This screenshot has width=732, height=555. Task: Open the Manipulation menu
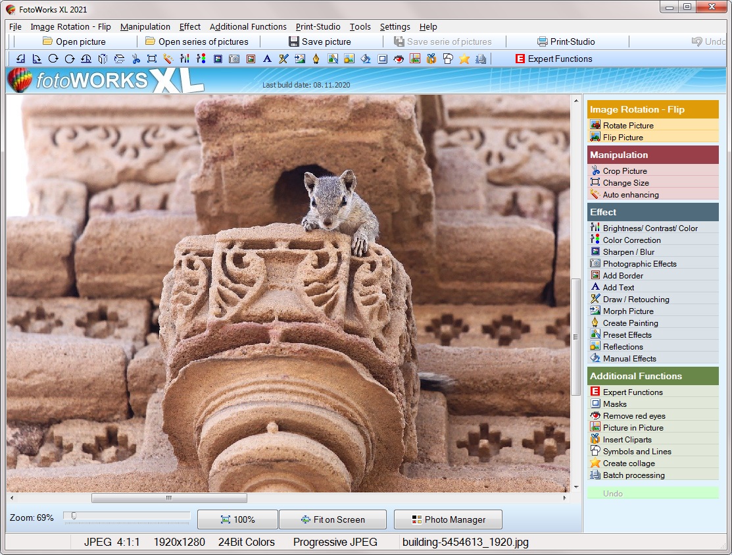(x=145, y=27)
